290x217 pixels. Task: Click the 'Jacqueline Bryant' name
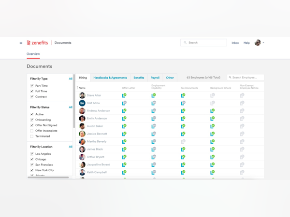(99, 164)
